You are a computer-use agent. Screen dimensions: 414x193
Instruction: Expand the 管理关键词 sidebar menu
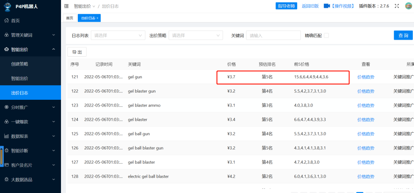coord(54,35)
